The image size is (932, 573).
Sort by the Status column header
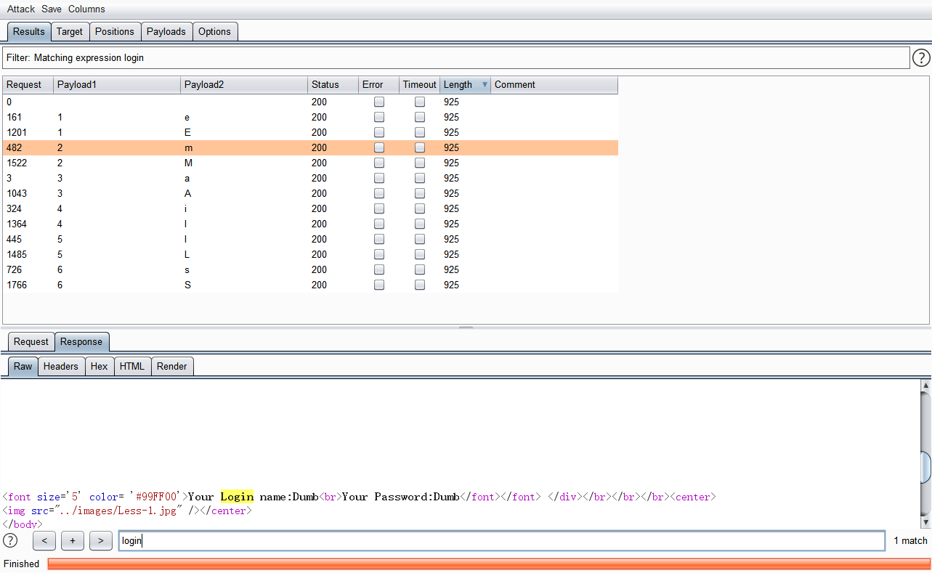[333, 85]
